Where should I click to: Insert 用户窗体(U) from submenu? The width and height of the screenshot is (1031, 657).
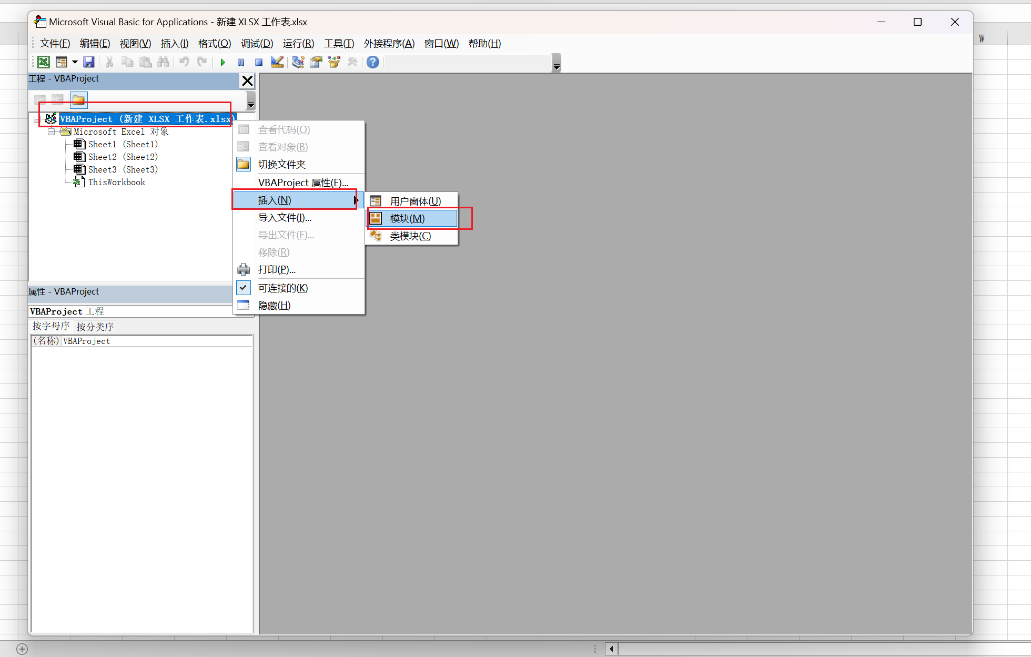(x=412, y=201)
